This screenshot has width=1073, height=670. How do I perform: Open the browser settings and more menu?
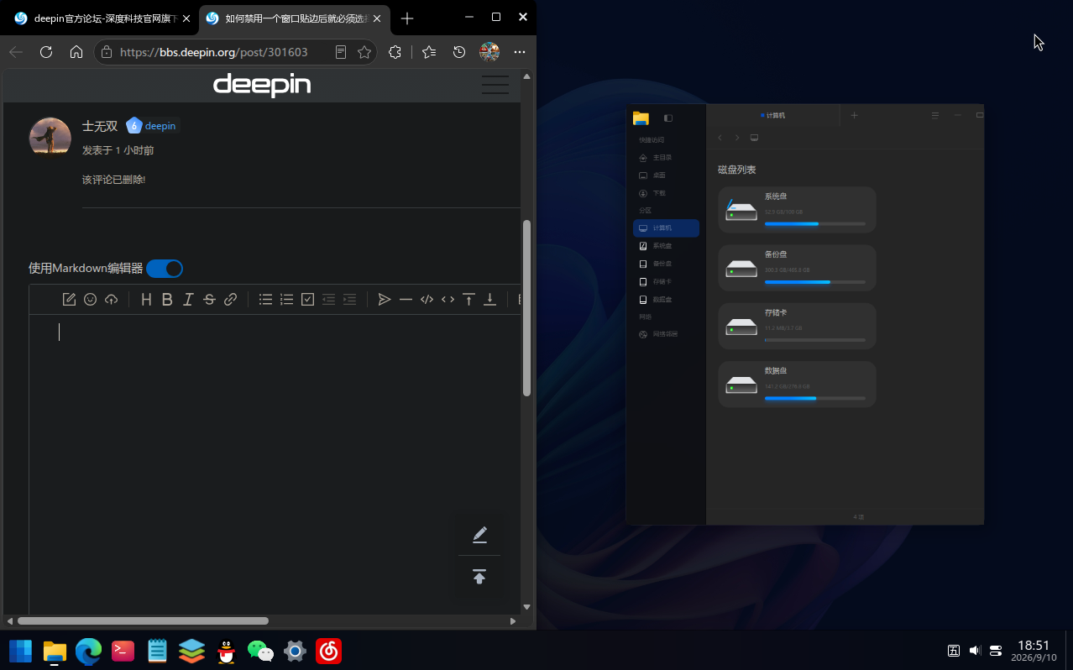(x=520, y=52)
